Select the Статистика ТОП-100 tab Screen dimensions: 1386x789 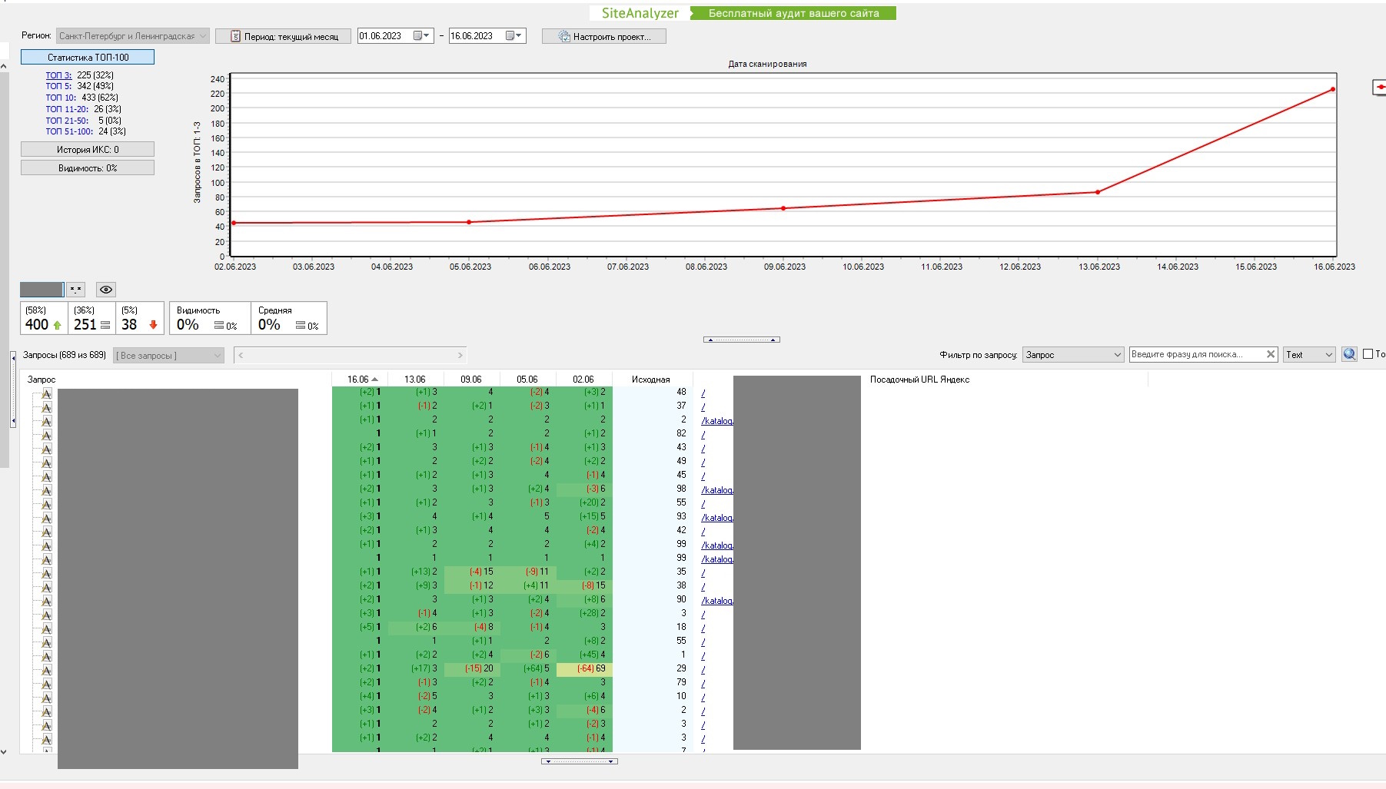[x=88, y=57]
